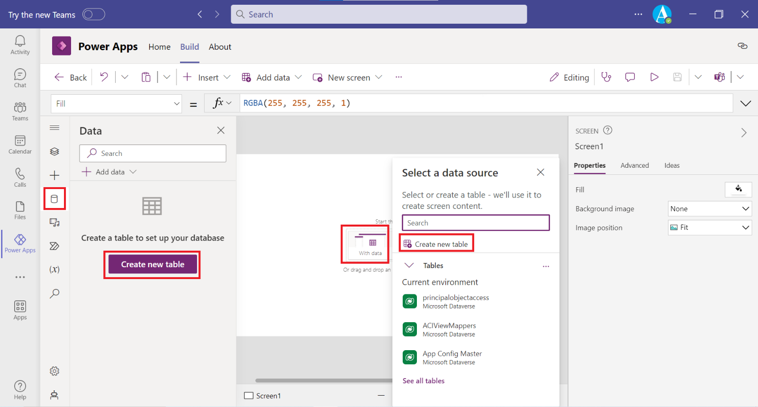Open the Home tab of Power Apps
This screenshot has width=758, height=407.
(x=159, y=47)
